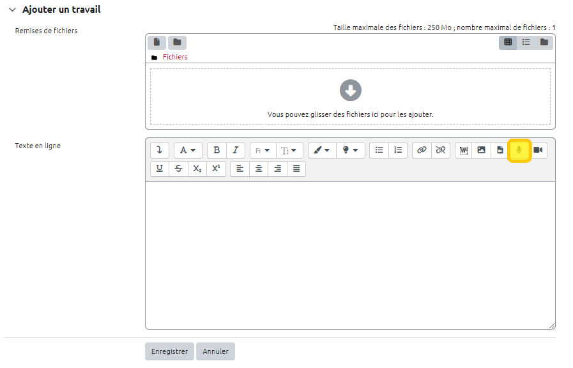Switch file view to list details
The image size is (573, 368).
(x=526, y=42)
